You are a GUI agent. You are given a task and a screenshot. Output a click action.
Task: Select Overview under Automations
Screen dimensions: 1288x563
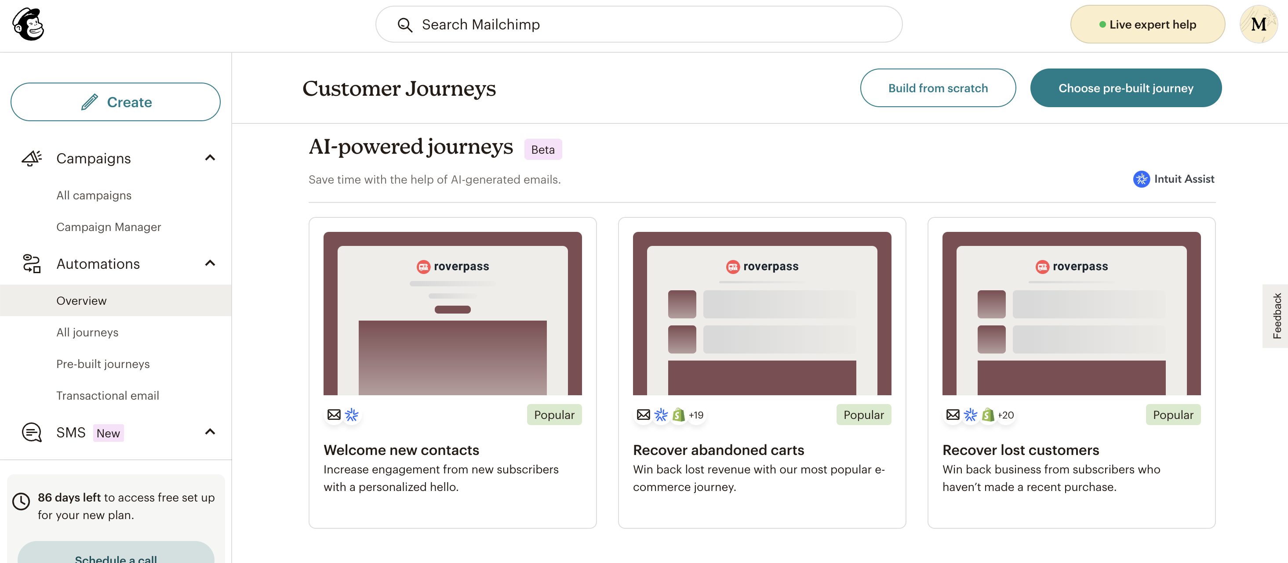pyautogui.click(x=116, y=300)
